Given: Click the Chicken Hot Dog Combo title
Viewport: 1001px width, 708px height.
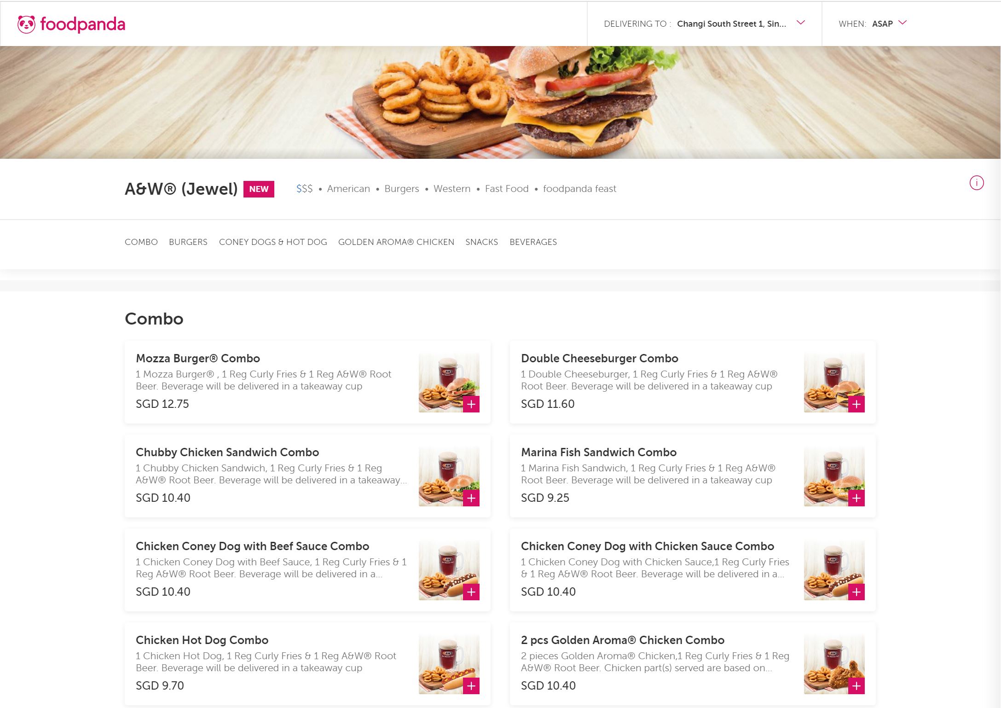Looking at the screenshot, I should coord(202,640).
